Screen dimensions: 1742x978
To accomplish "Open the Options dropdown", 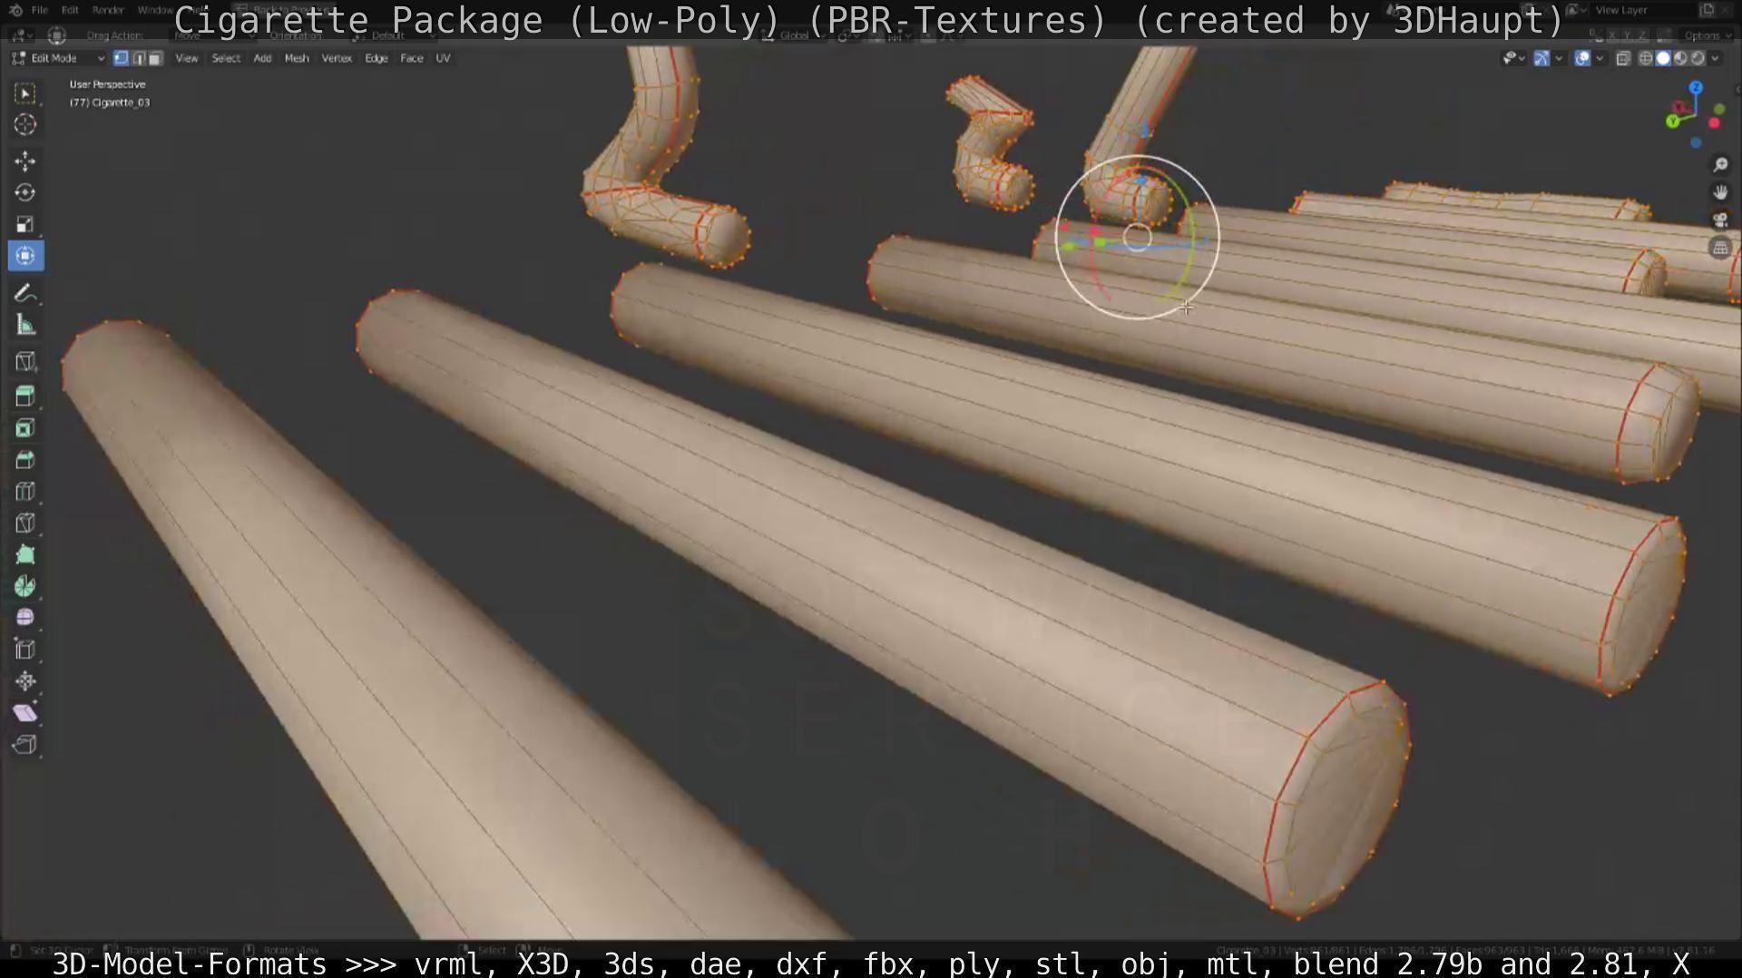I will [x=1707, y=35].
